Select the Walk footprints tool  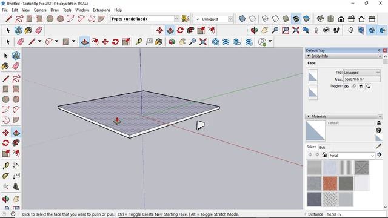coord(336,30)
